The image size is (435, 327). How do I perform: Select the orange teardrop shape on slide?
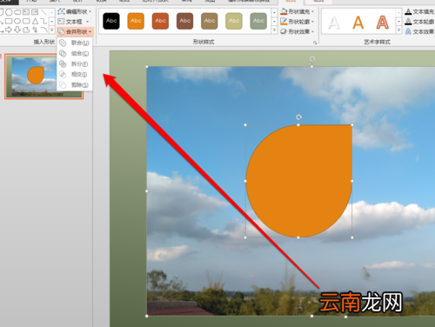(298, 181)
